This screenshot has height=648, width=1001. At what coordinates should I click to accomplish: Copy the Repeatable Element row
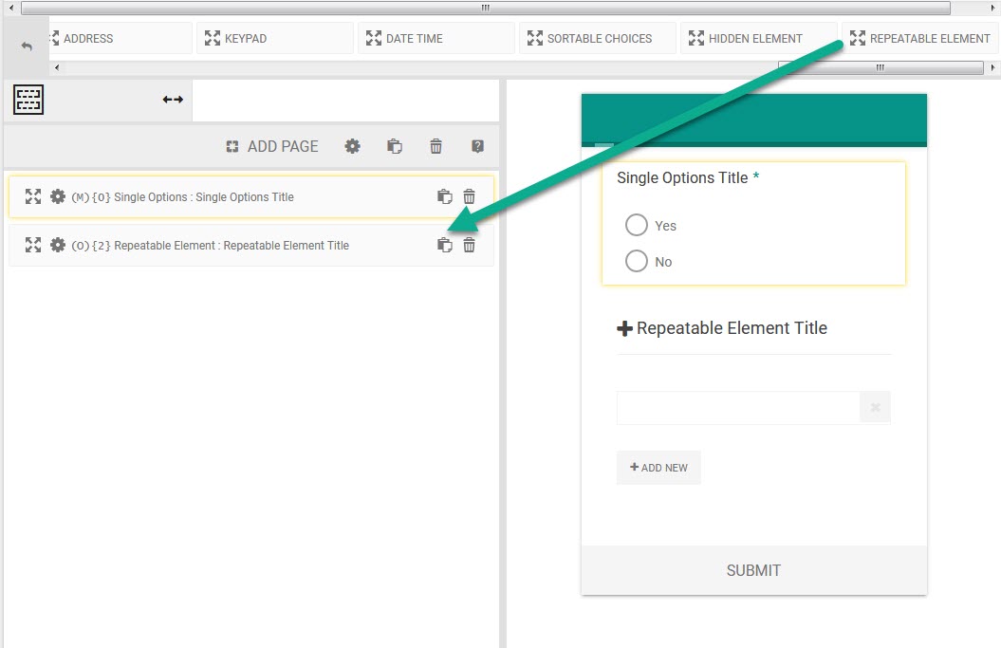(445, 245)
